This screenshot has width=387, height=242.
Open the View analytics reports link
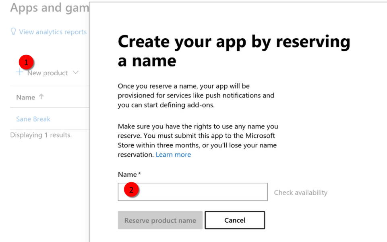point(53,32)
